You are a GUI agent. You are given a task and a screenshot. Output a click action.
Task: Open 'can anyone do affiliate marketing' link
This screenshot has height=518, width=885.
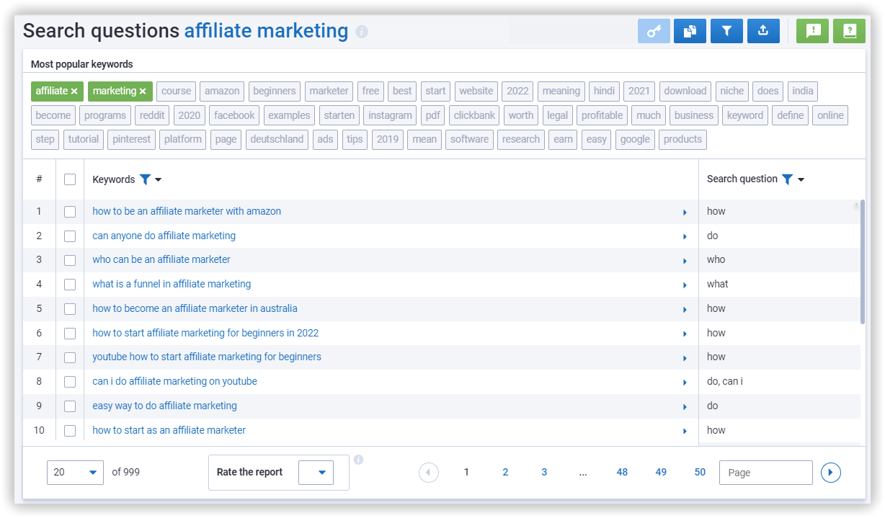pos(164,236)
